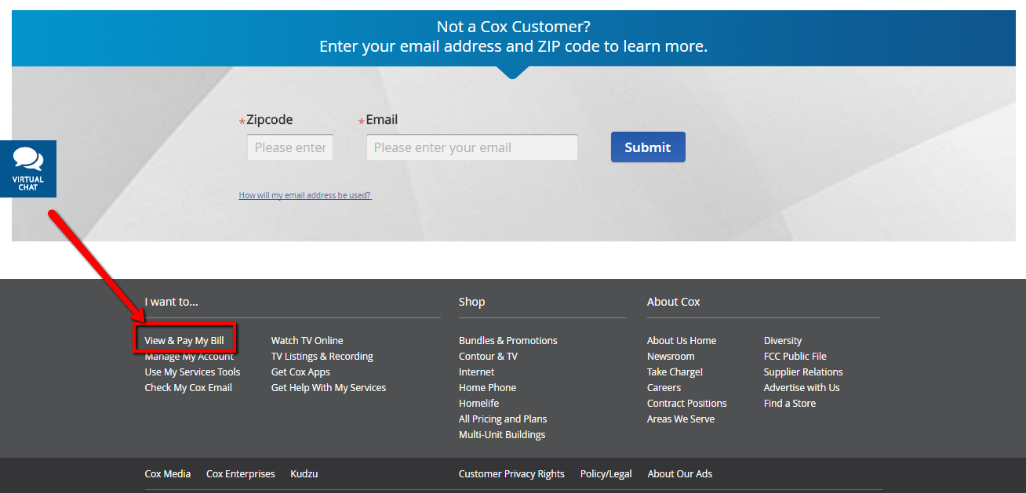This screenshot has width=1026, height=493.
Task: Open Bundles & Promotions
Action: pos(508,340)
